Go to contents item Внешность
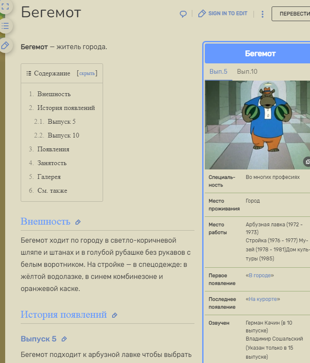 (54, 94)
